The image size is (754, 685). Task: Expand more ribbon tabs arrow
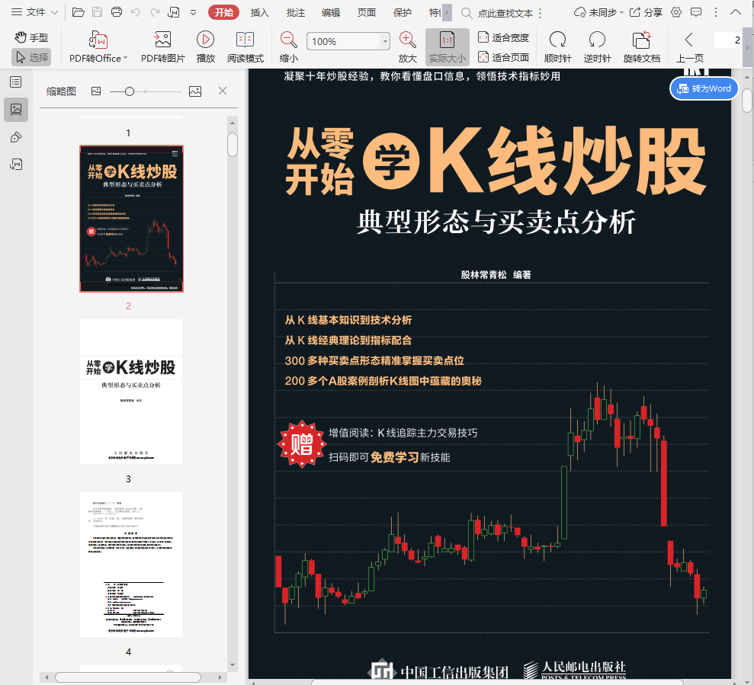click(x=448, y=13)
